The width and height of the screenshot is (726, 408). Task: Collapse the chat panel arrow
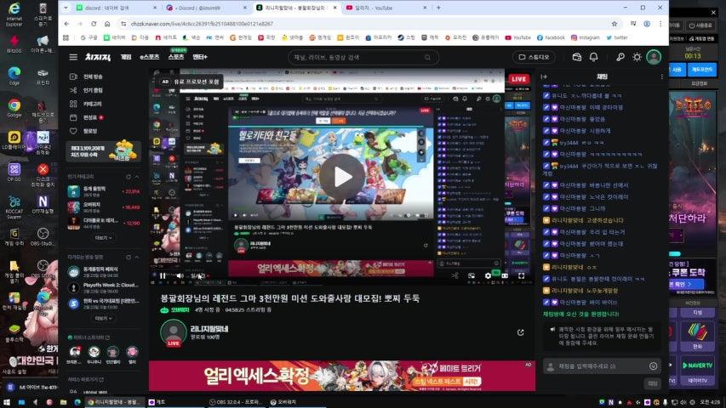pyautogui.click(x=544, y=76)
